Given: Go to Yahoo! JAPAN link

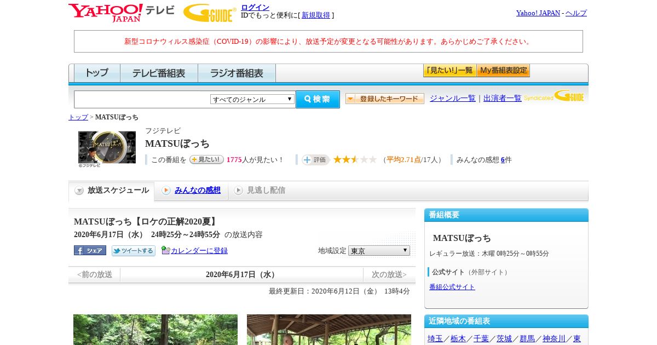Looking at the screenshot, I should click(538, 13).
